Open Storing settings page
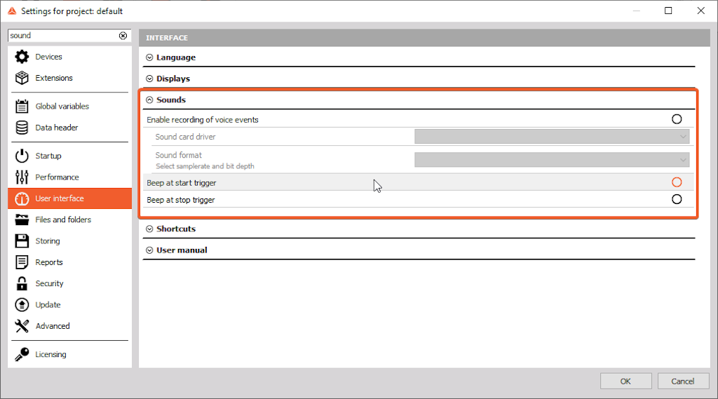 (x=69, y=241)
